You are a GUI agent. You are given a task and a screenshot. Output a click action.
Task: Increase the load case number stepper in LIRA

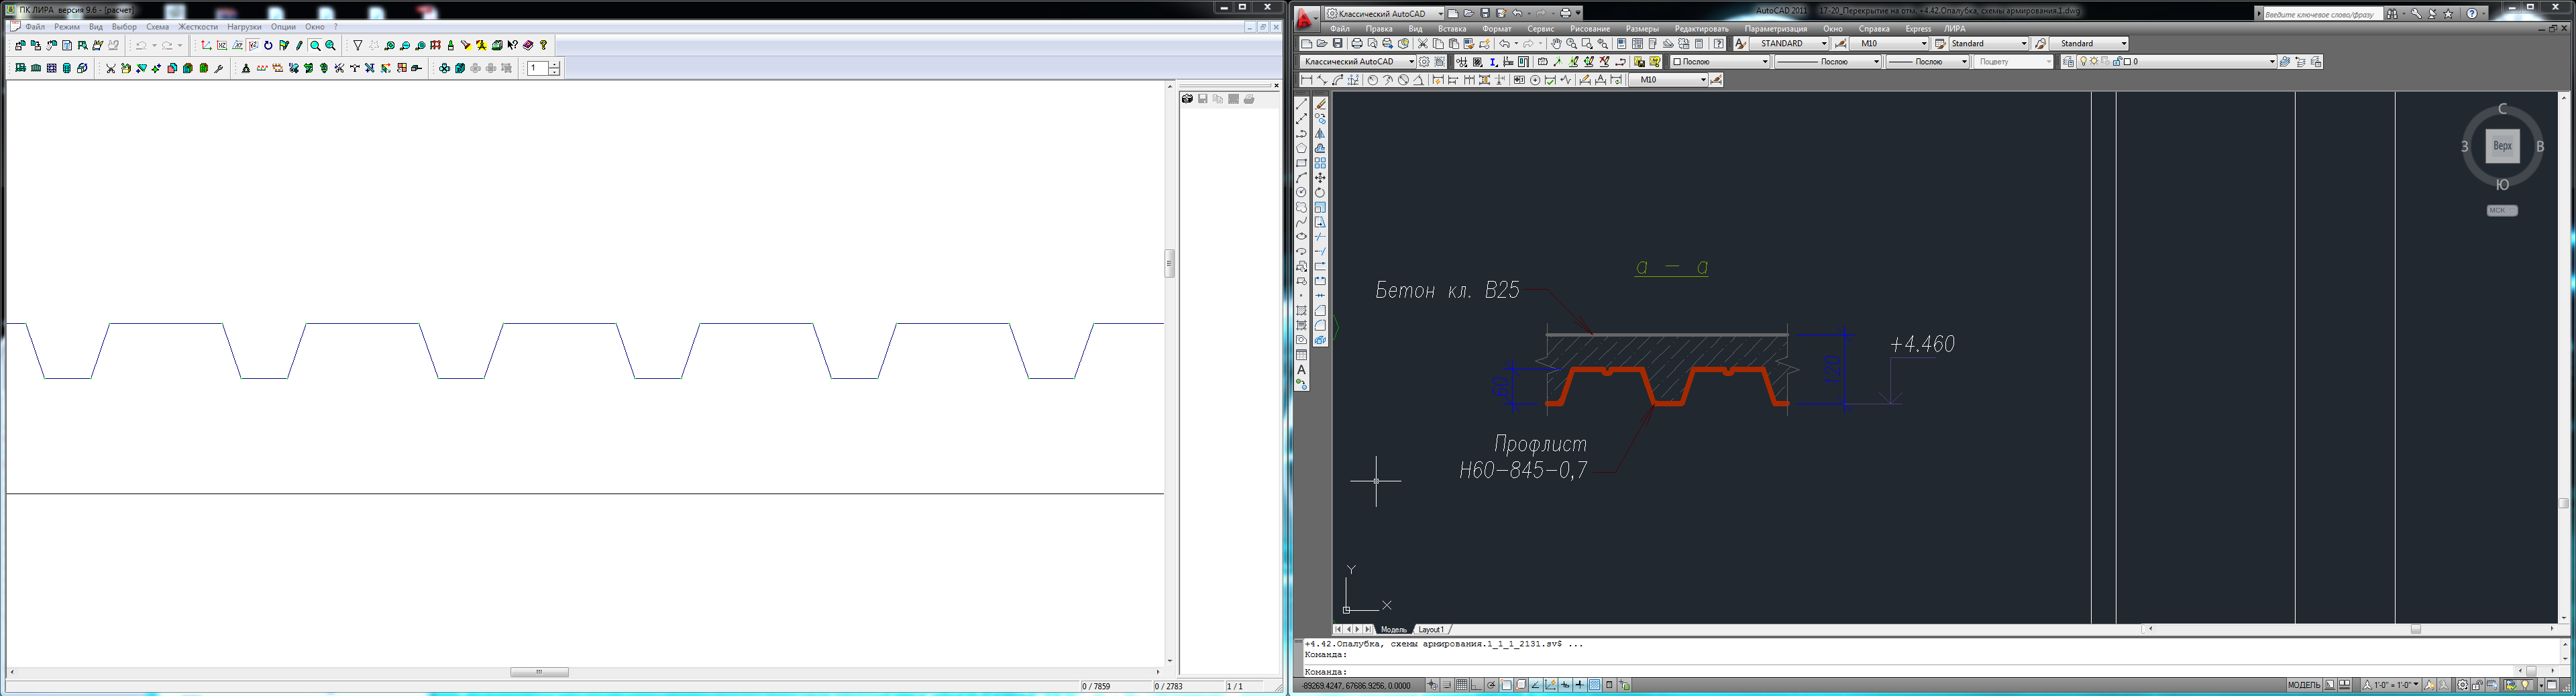[x=554, y=64]
